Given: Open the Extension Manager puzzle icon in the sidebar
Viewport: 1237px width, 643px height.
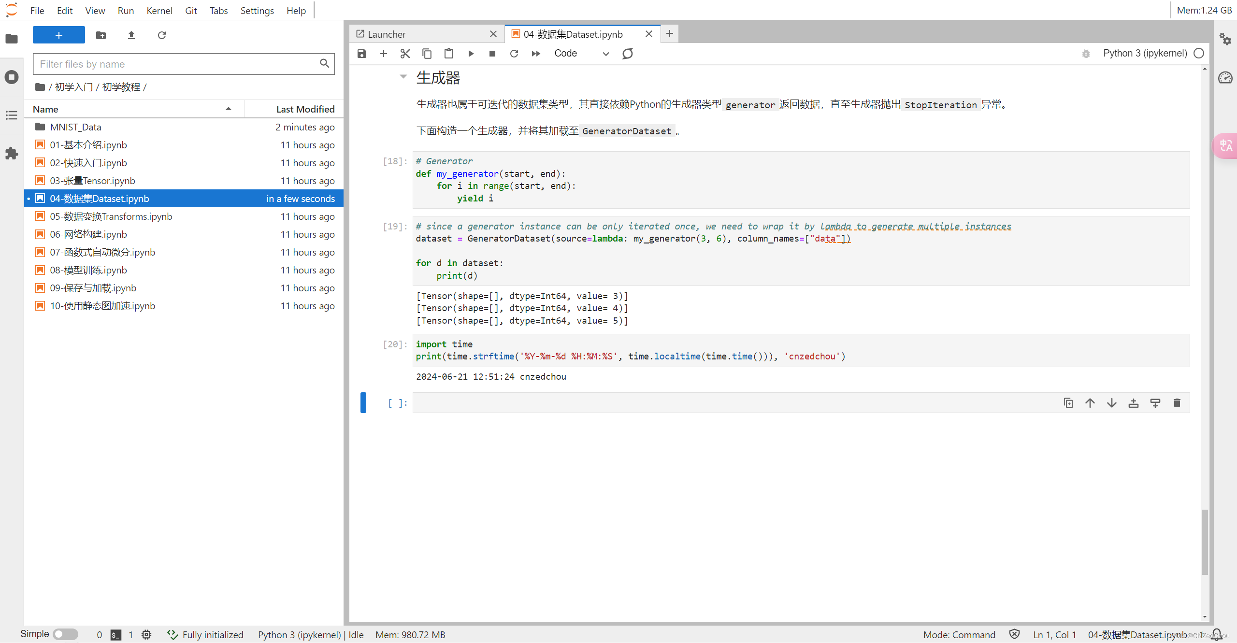Looking at the screenshot, I should click(x=12, y=154).
